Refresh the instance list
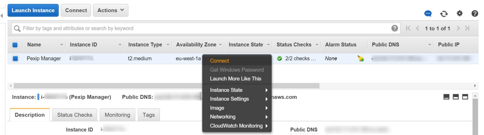The width and height of the screenshot is (484, 135). pos(444,14)
